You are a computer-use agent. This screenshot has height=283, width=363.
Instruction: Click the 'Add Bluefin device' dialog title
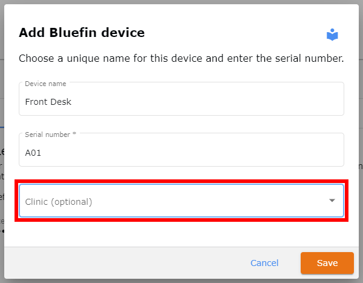(x=82, y=33)
